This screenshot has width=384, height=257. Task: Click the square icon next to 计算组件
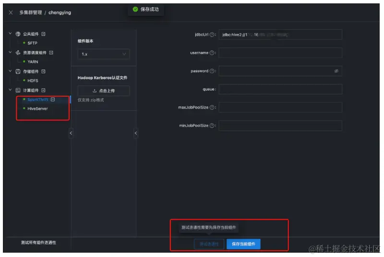click(43, 90)
